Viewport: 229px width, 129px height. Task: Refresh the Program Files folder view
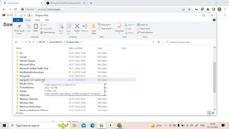[x=159, y=42]
